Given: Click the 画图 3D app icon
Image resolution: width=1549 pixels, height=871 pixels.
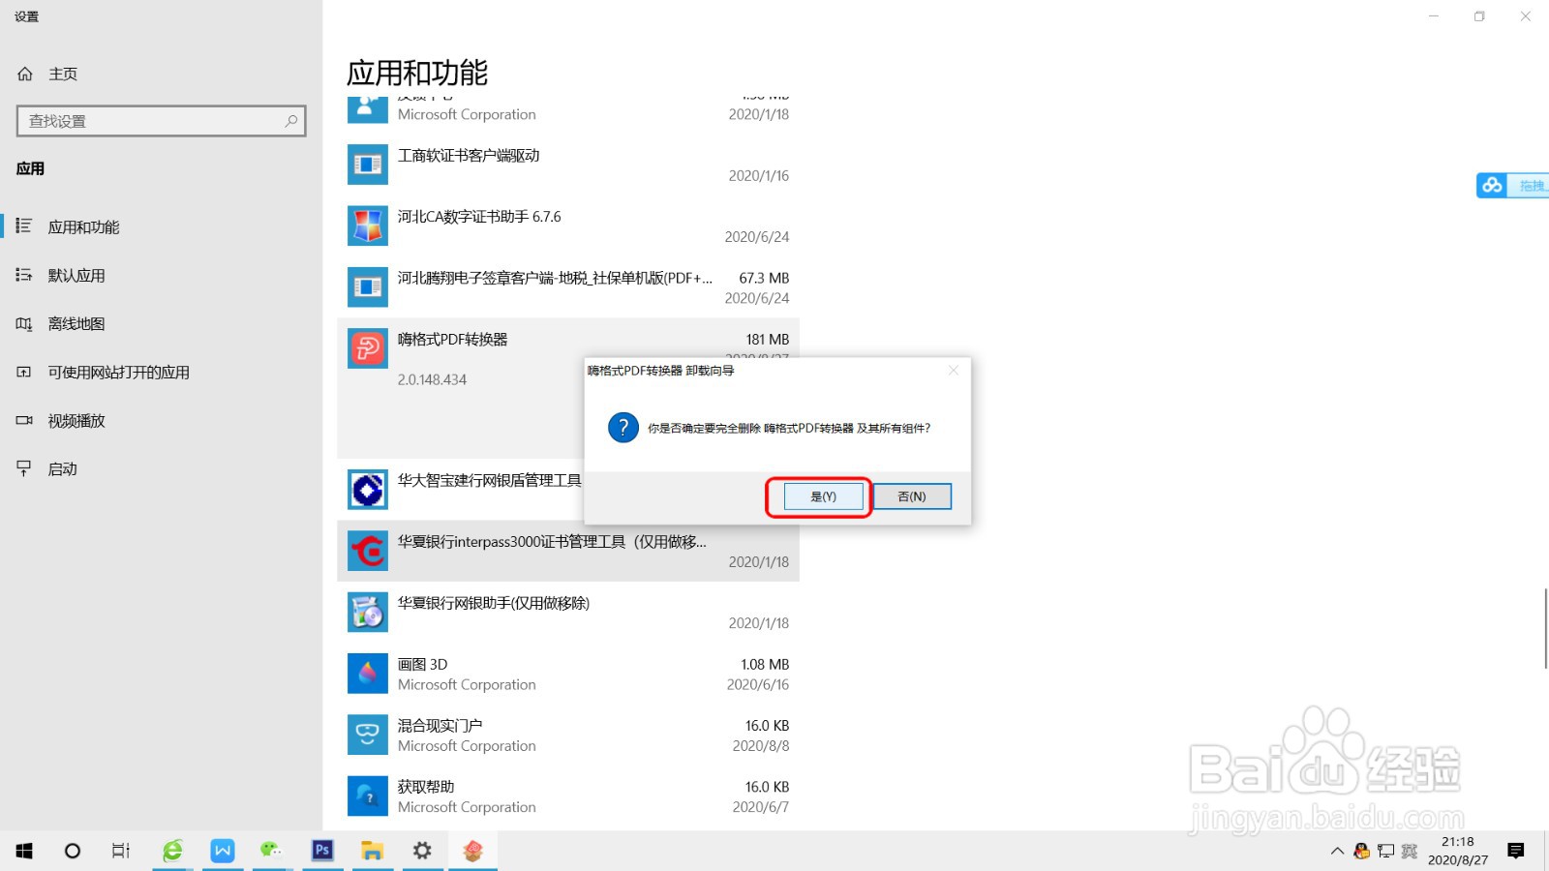Looking at the screenshot, I should coord(368,674).
